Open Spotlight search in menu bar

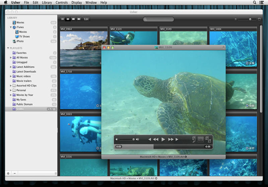click(x=254, y=2)
